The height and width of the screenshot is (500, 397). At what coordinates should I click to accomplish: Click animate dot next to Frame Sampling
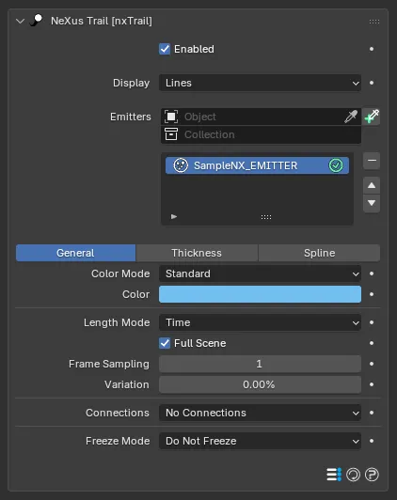[x=372, y=364]
